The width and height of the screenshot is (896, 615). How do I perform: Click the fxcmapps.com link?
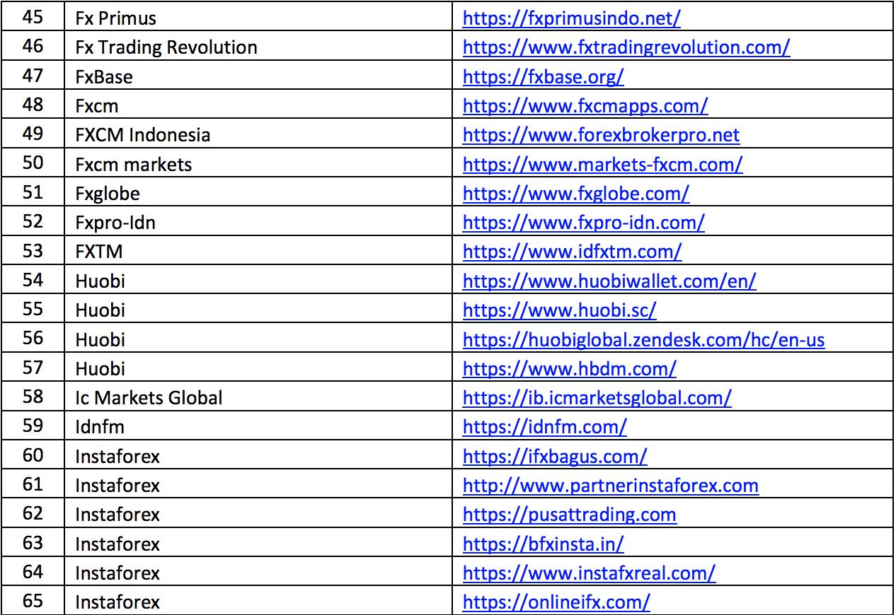(x=585, y=106)
